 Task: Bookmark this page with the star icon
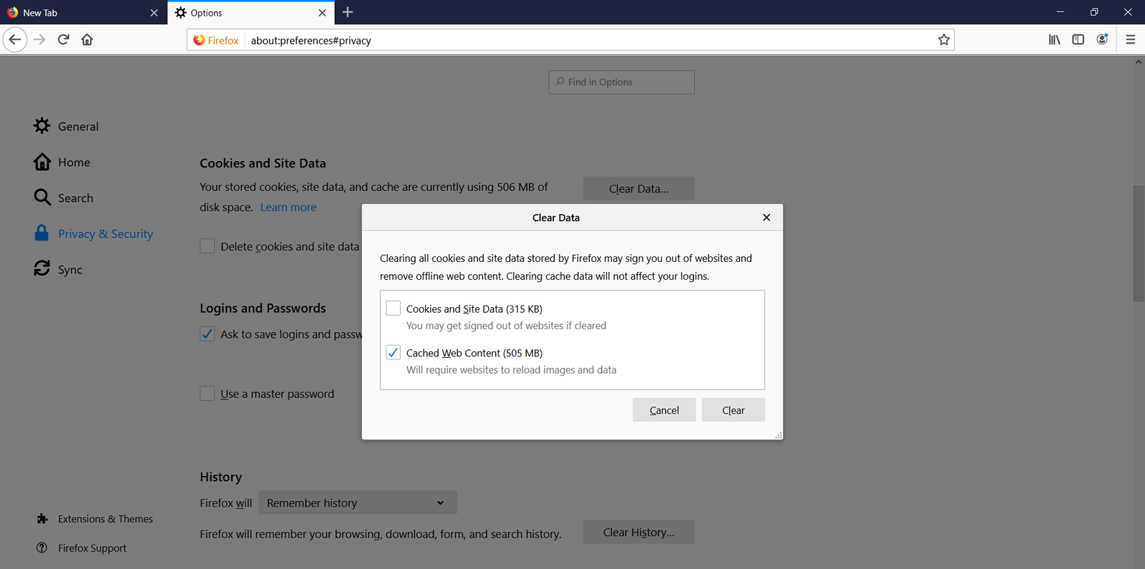pos(944,40)
